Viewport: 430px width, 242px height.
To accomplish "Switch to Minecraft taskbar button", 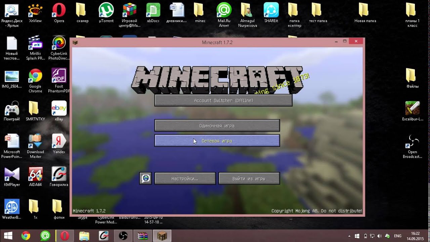I will point(162,236).
